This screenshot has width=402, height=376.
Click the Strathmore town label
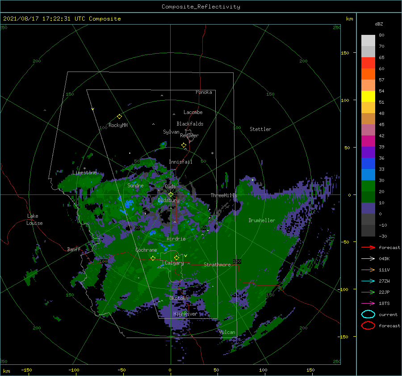[x=217, y=265]
